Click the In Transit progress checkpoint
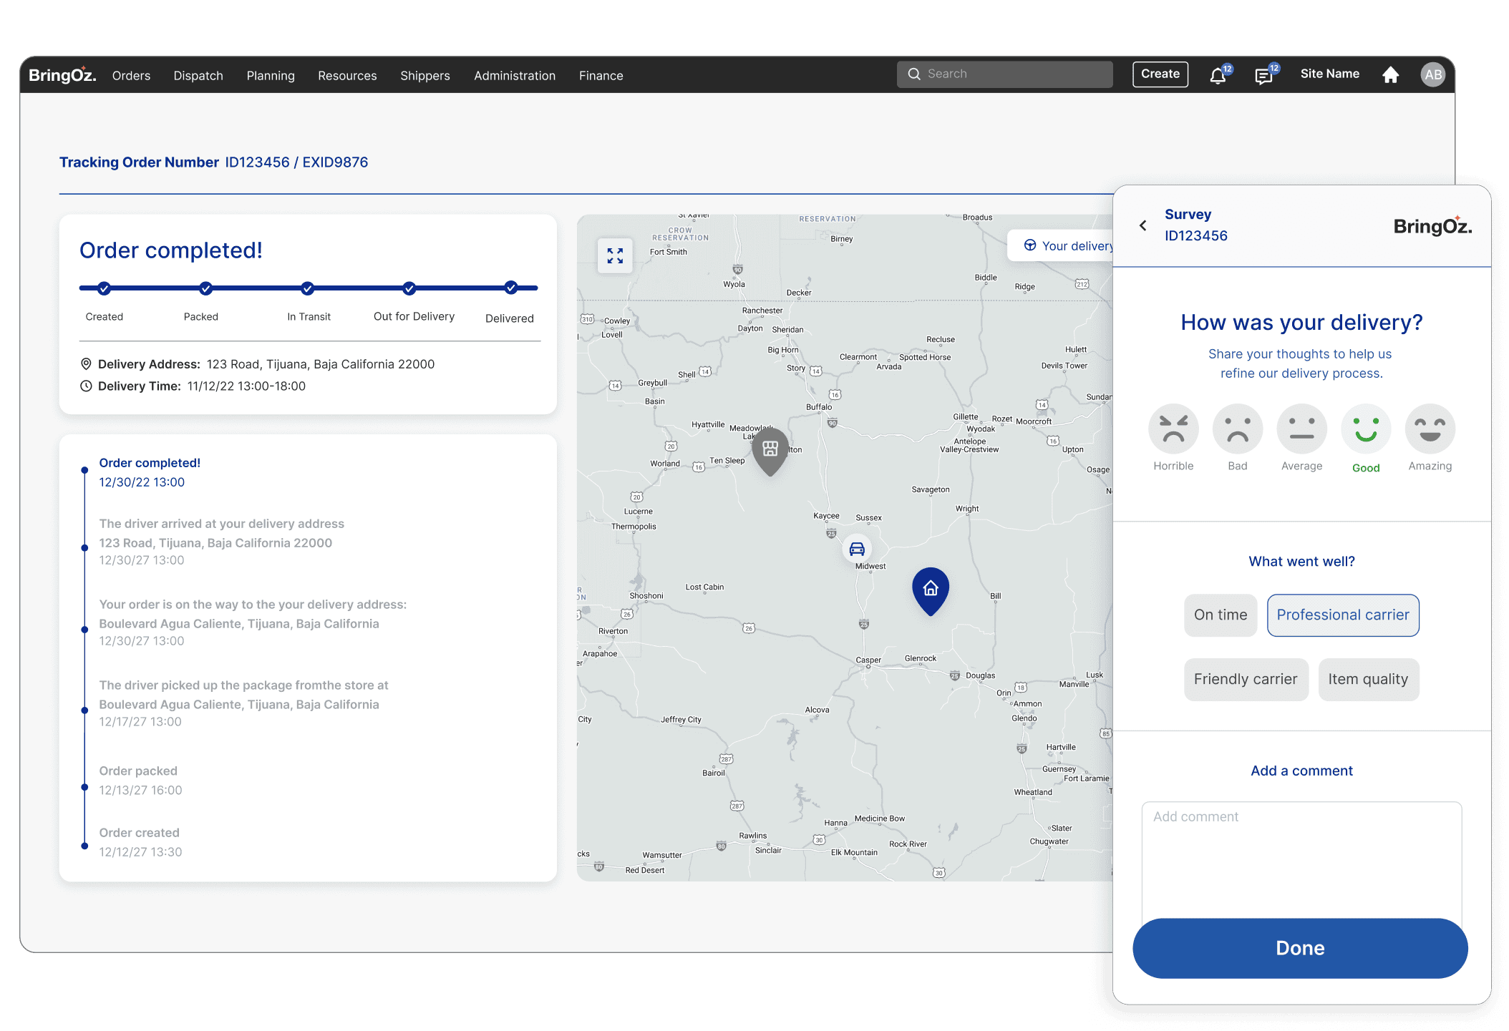The image size is (1509, 1031). pyautogui.click(x=307, y=288)
